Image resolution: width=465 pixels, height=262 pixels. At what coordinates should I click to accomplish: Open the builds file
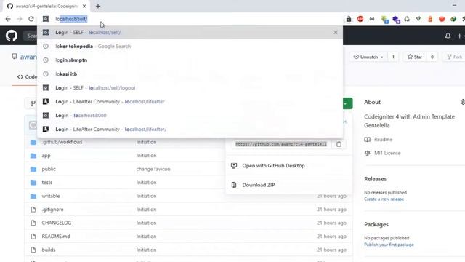(x=49, y=250)
